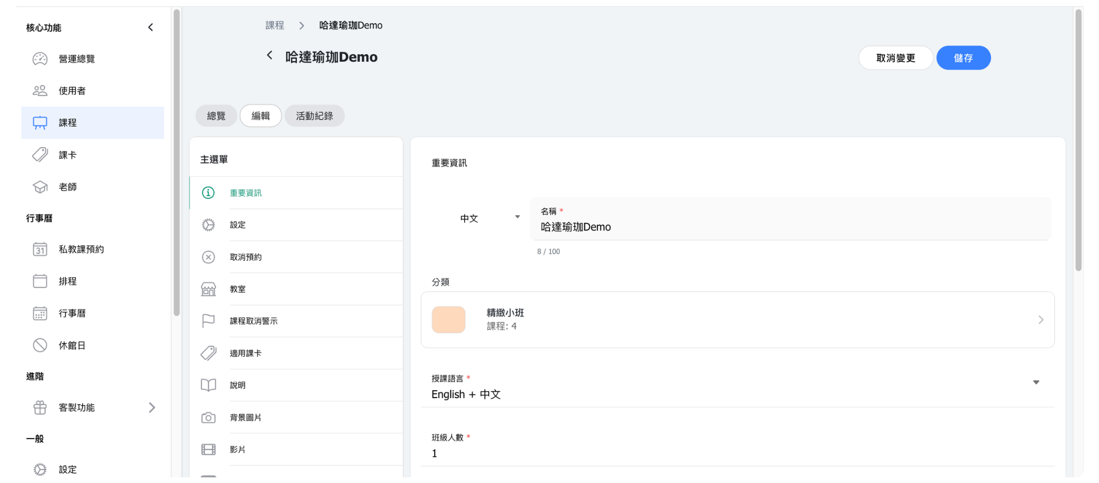Click the 取消變更 button
The width and height of the screenshot is (1099, 483).
(x=895, y=58)
